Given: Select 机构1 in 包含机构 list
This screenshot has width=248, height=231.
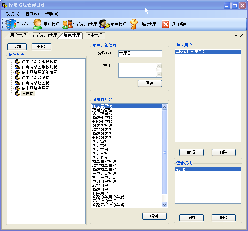Looking at the screenshot, I should (x=208, y=169).
